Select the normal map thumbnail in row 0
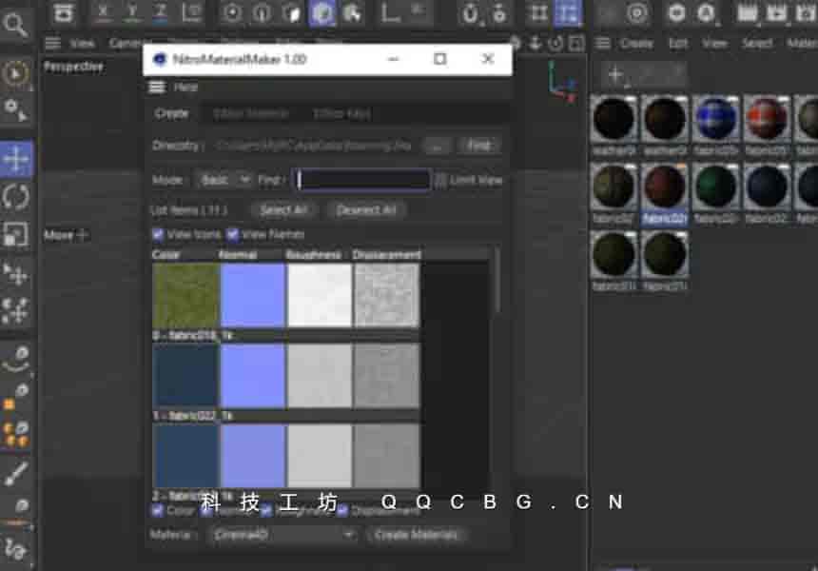 pyautogui.click(x=252, y=295)
